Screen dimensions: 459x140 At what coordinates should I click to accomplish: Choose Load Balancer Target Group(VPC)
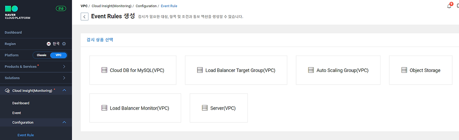236,70
